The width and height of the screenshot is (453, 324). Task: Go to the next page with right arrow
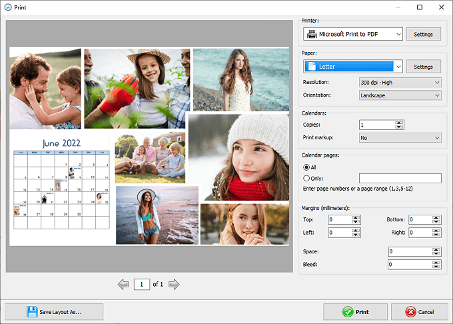(174, 285)
